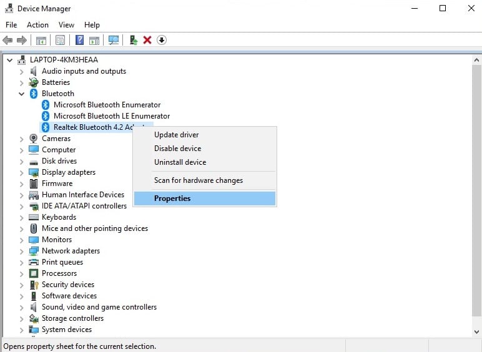The width and height of the screenshot is (482, 352).
Task: Choose Properties from the context menu
Action: click(x=172, y=198)
